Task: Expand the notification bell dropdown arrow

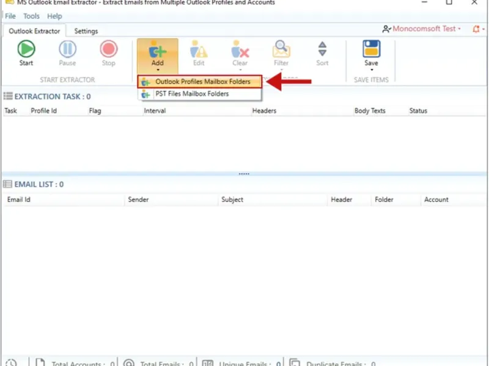Action: click(x=483, y=29)
